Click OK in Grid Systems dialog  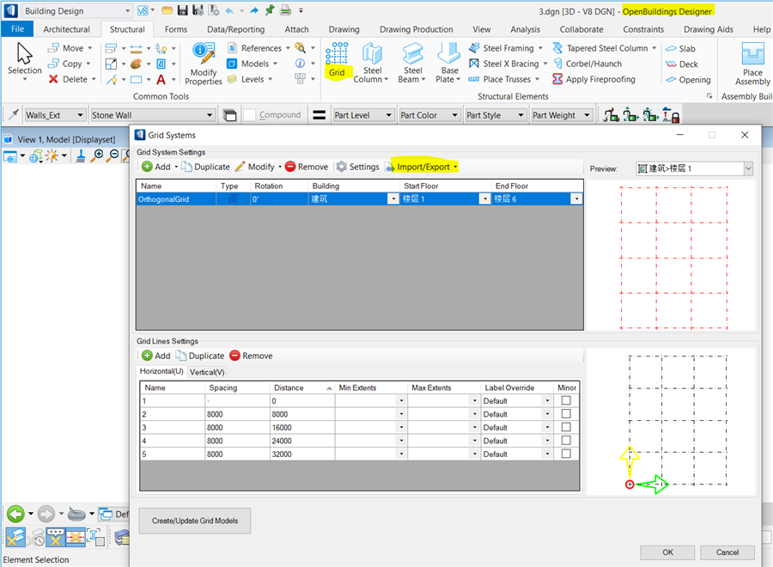tap(667, 552)
